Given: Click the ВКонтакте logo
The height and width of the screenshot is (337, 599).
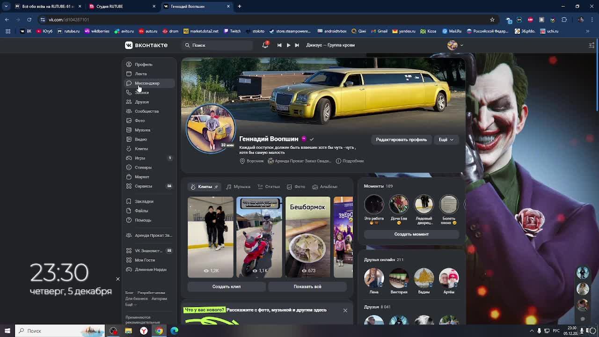Looking at the screenshot, I should point(146,45).
